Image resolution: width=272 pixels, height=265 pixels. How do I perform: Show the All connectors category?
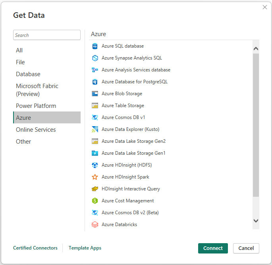coord(19,50)
